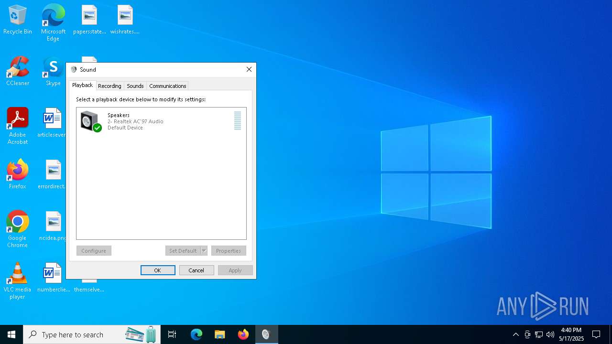The height and width of the screenshot is (344, 612).
Task: Open Adobe Acrobat desktop shortcut
Action: coord(18,126)
